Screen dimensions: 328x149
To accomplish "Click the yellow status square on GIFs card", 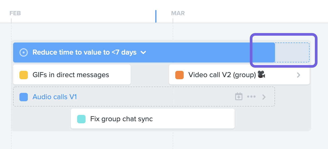I will tap(24, 75).
